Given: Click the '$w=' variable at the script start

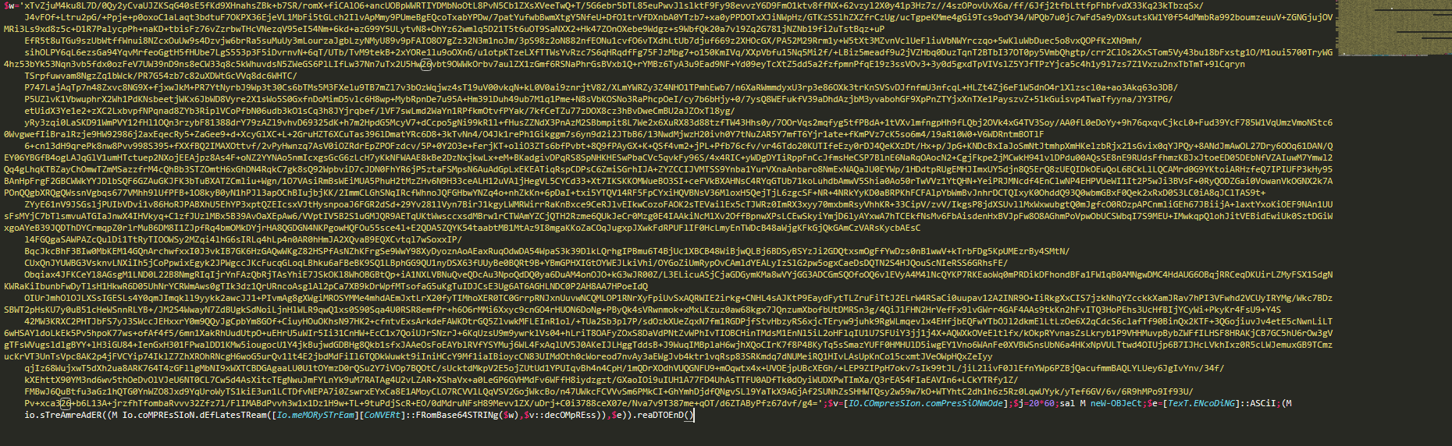Looking at the screenshot, I should pos(11,5).
